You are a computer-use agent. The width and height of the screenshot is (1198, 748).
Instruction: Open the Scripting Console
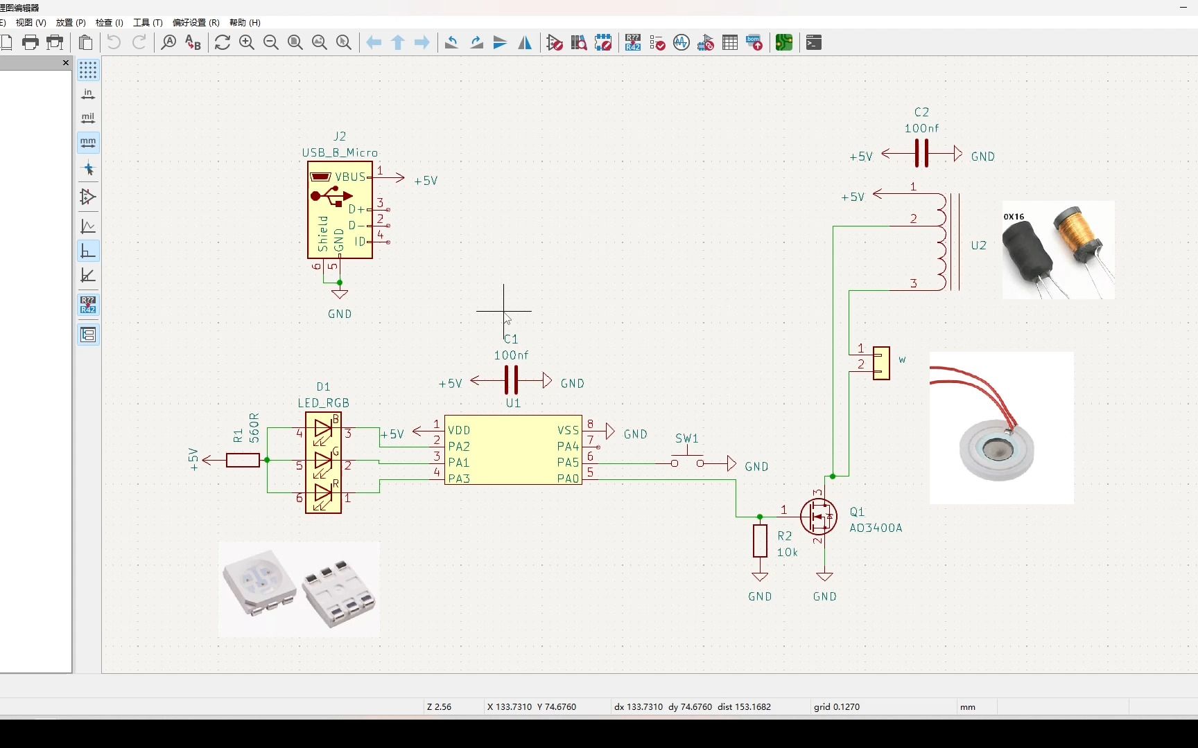coord(814,43)
